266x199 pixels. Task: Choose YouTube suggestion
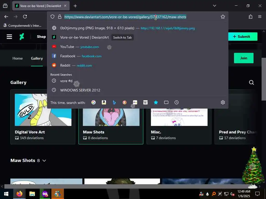[x=137, y=47]
